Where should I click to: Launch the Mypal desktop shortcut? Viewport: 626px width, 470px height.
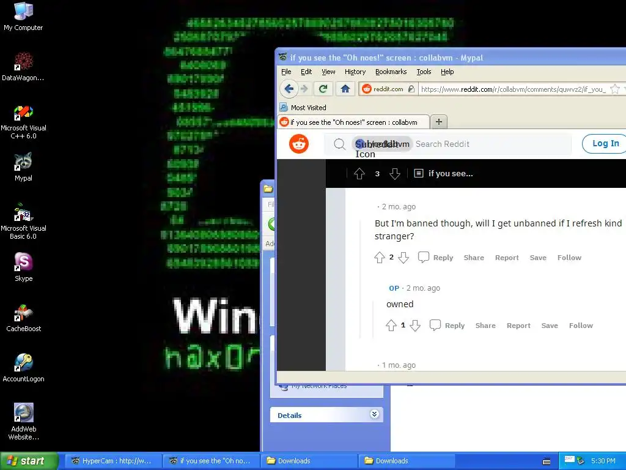[23, 167]
